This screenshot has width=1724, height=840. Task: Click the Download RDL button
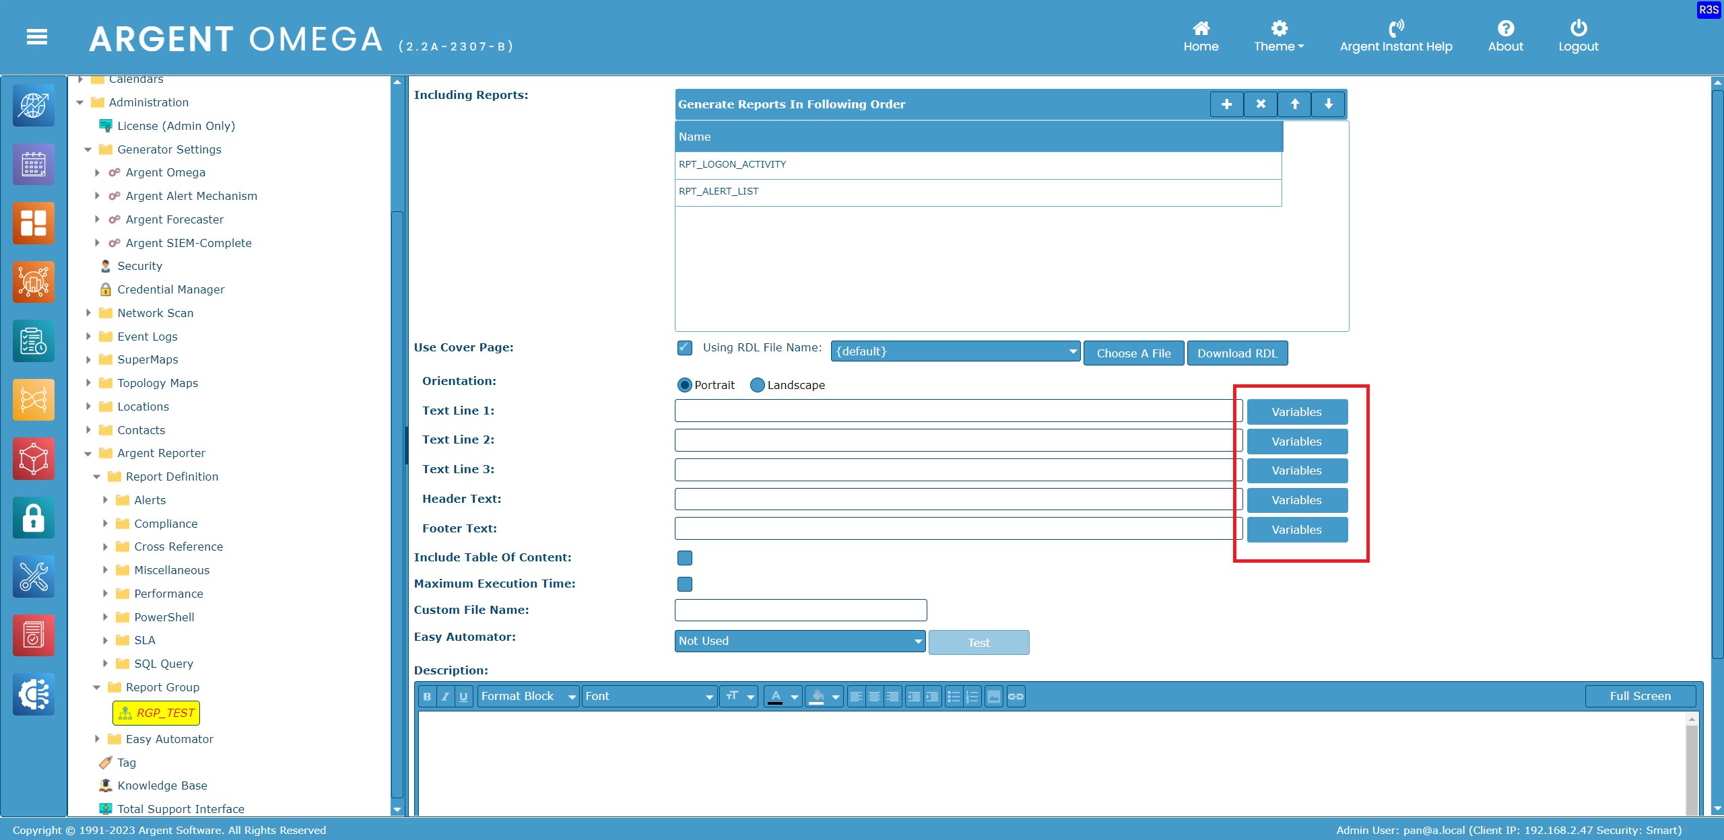coord(1236,353)
